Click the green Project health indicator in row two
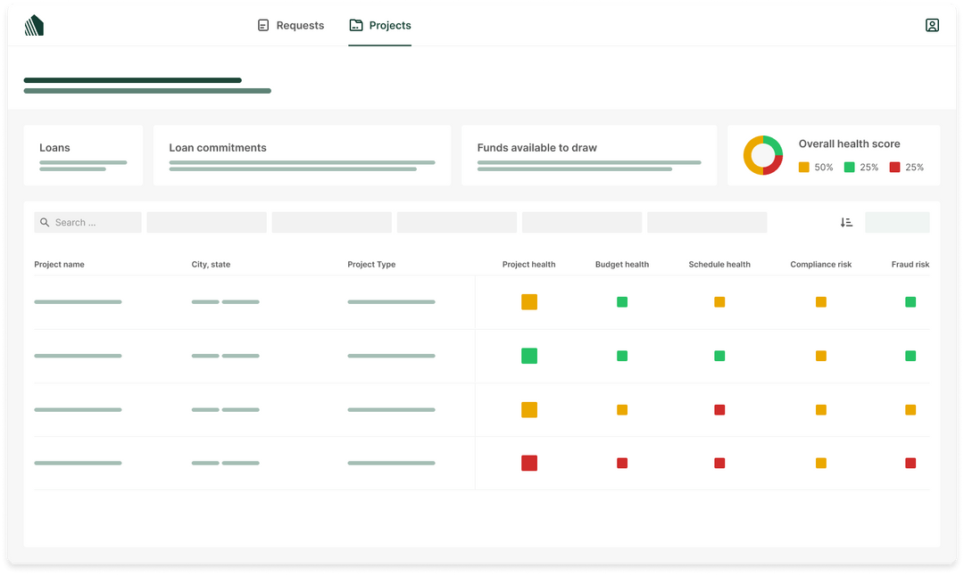 click(528, 355)
